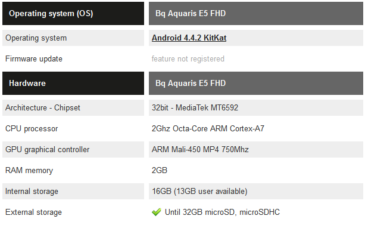Click the Bq Aquaris E5 FHD header above Android

pyautogui.click(x=256, y=13)
